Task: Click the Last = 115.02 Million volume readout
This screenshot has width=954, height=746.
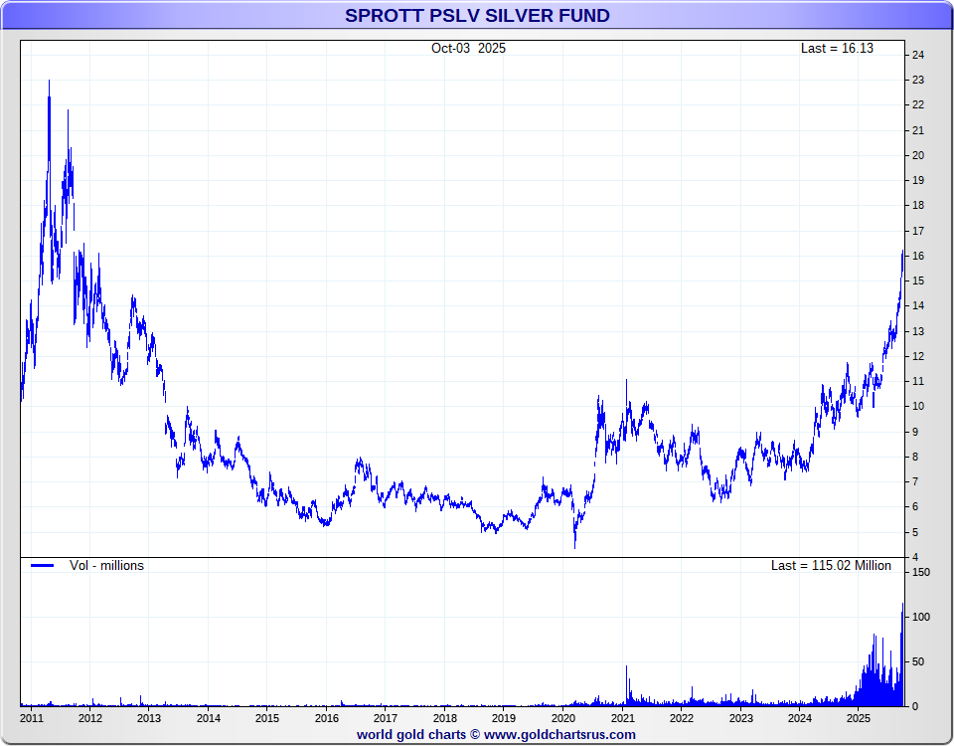Action: [x=831, y=565]
